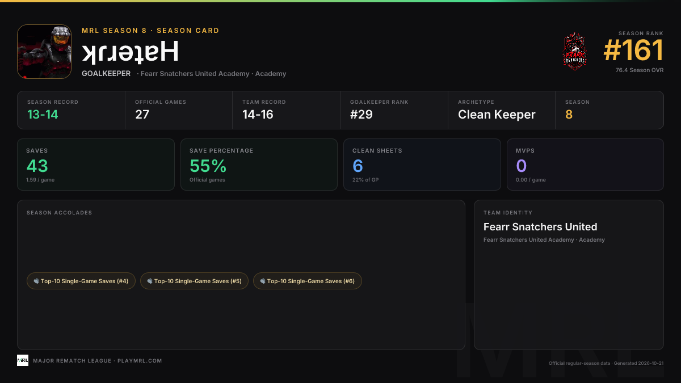This screenshot has width=681, height=383.
Task: Select the #161 season rank number
Action: (633, 50)
